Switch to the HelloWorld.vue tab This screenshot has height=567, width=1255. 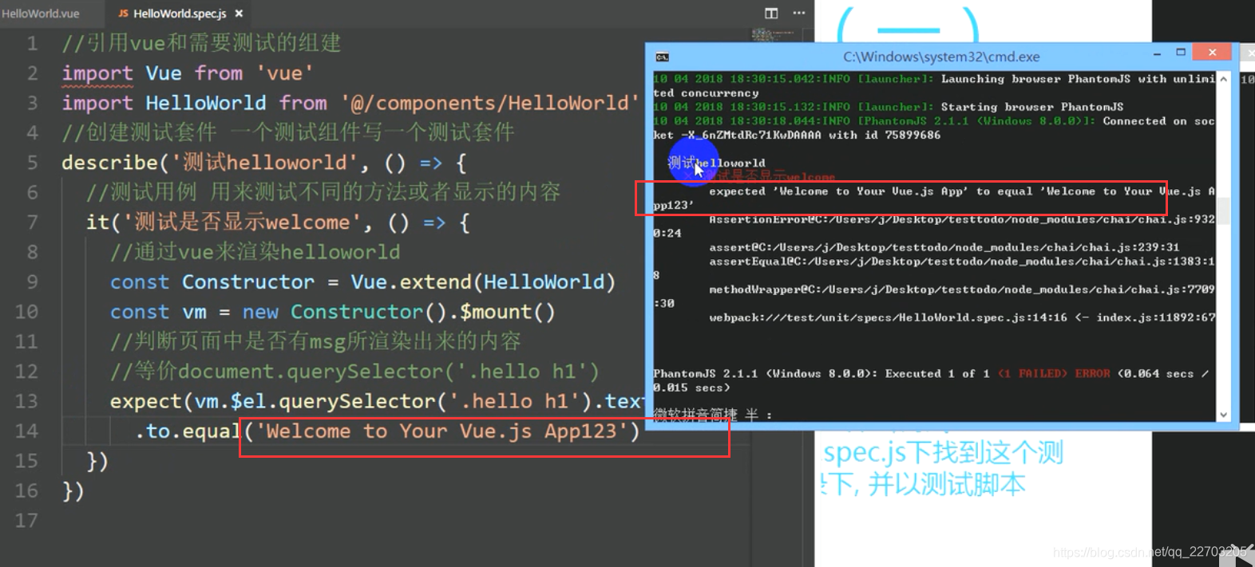(x=41, y=14)
